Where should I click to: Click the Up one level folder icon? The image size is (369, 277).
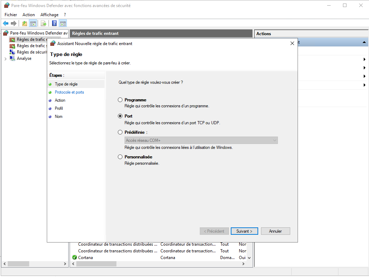coord(25,23)
